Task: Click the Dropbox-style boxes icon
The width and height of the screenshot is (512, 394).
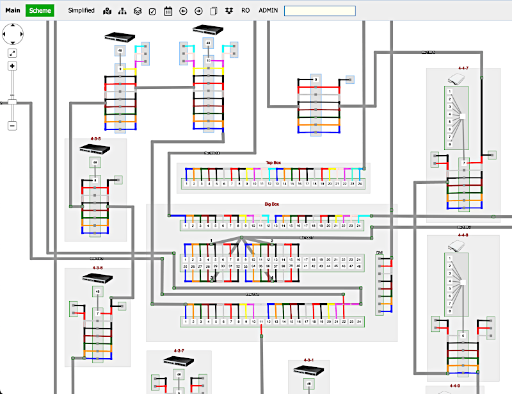Action: [228, 11]
